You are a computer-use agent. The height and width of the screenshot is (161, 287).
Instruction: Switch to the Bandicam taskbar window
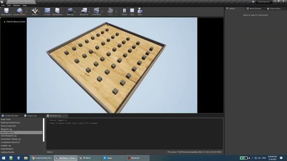(x=138, y=158)
